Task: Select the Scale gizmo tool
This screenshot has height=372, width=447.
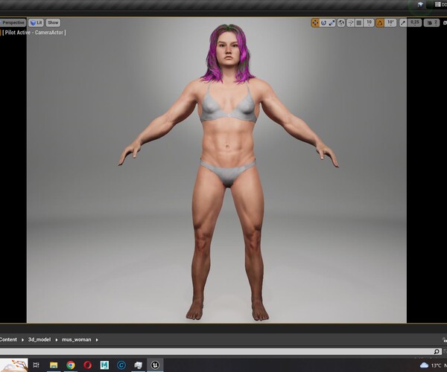Action: tap(332, 23)
